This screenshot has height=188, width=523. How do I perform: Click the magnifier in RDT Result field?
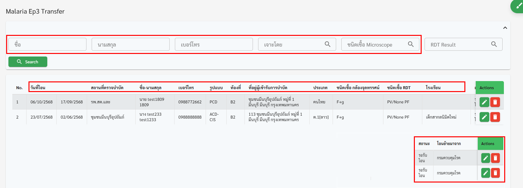pos(494,44)
